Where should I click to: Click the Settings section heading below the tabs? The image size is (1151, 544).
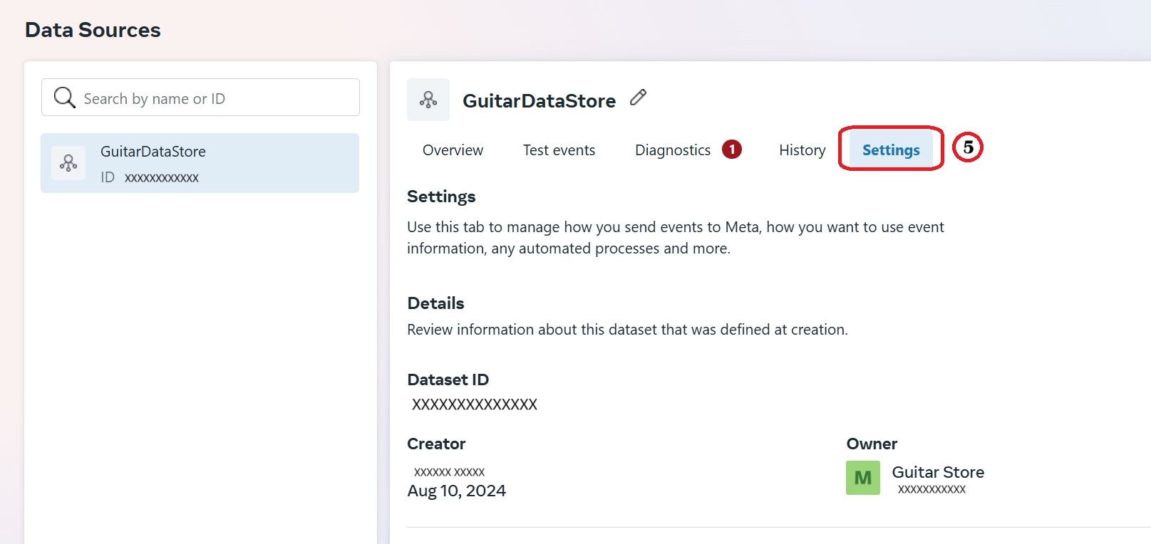pyautogui.click(x=441, y=197)
